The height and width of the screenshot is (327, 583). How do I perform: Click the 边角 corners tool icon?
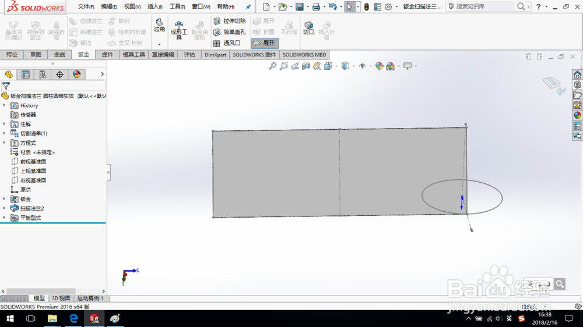coord(159,25)
